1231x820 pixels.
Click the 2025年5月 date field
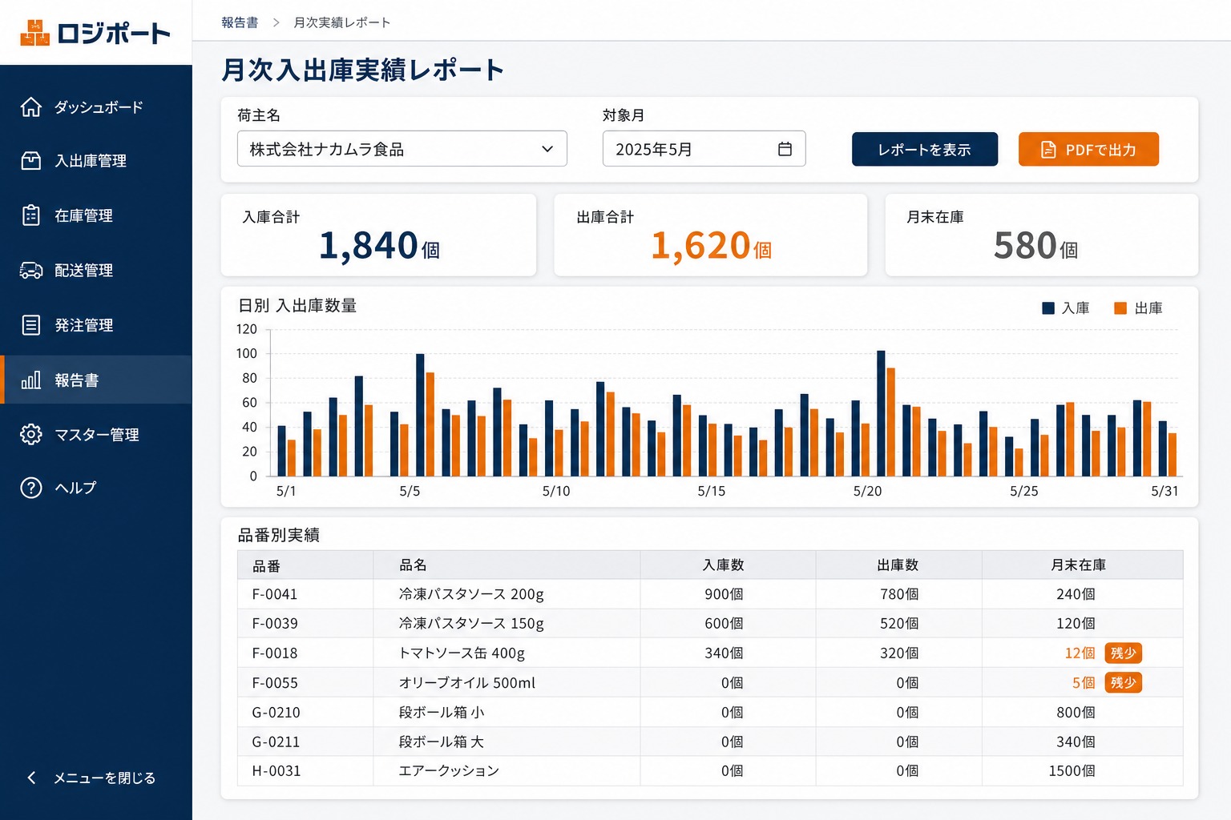[704, 149]
